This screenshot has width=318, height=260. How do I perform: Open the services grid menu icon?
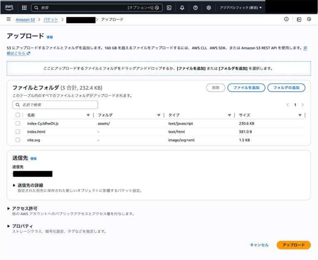pyautogui.click(x=24, y=7)
